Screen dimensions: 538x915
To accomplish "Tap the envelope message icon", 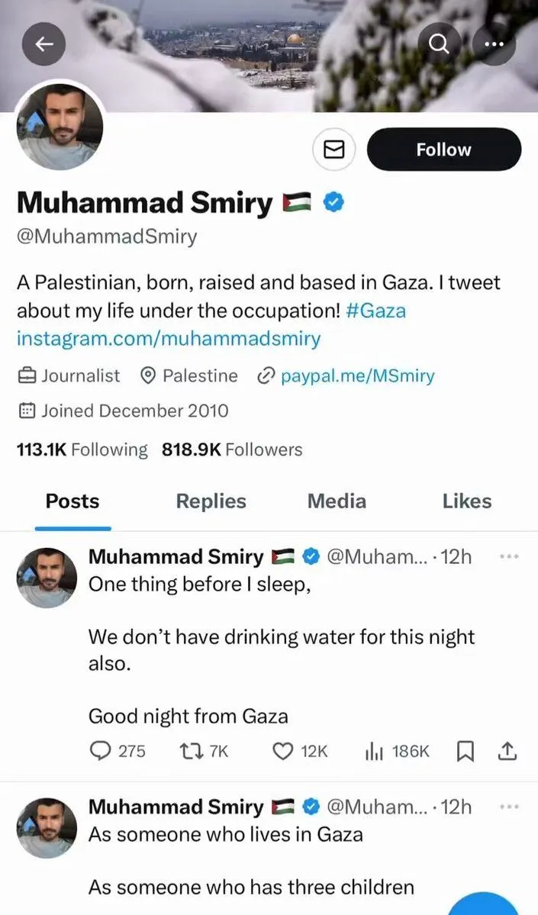I will (335, 150).
